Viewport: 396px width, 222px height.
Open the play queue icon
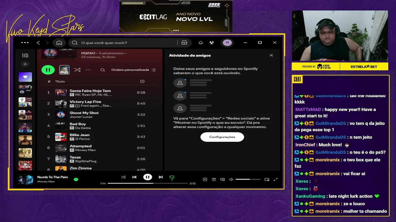tap(213, 179)
